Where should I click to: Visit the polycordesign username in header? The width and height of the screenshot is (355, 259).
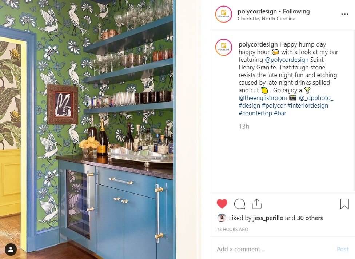(x=257, y=11)
